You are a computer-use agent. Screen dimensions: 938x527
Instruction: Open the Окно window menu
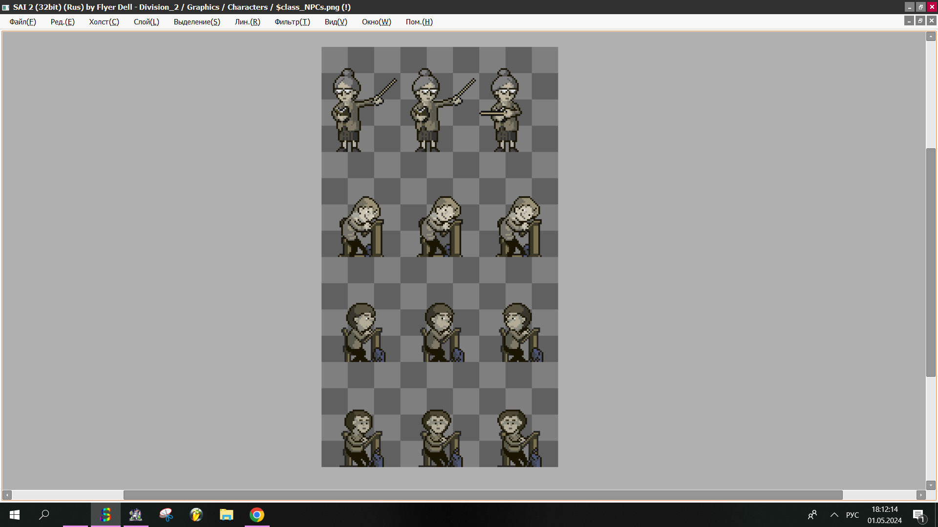click(x=376, y=22)
